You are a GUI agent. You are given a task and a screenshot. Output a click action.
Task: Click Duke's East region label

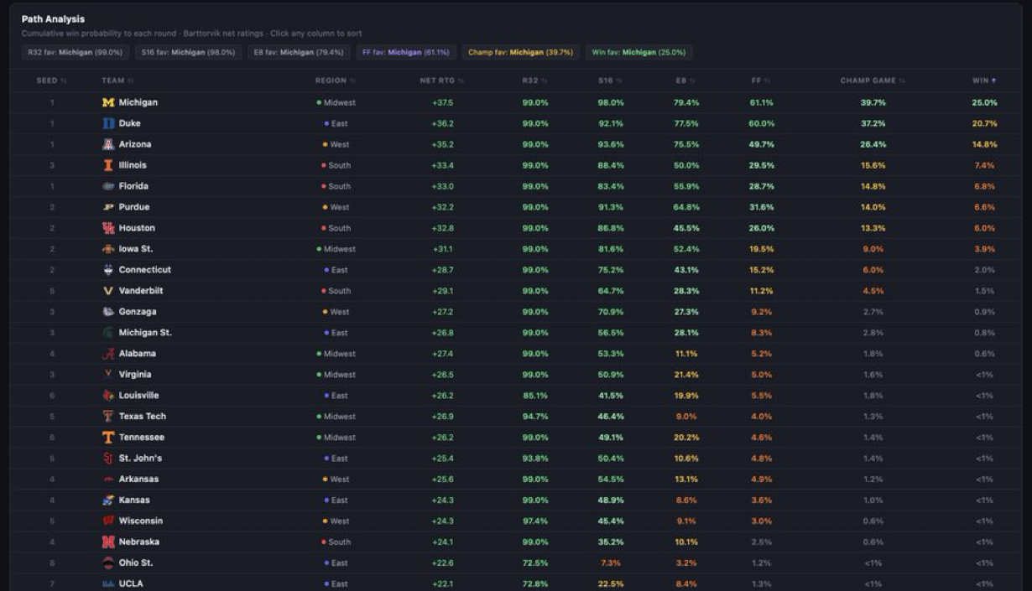tap(336, 123)
